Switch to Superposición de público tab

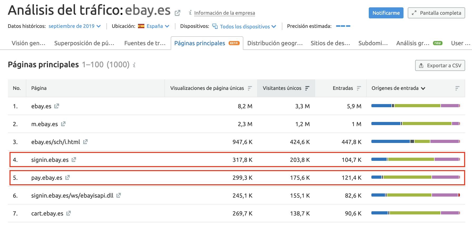coord(84,43)
